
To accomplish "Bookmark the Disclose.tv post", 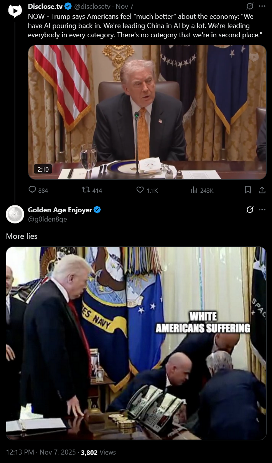I will tap(248, 190).
